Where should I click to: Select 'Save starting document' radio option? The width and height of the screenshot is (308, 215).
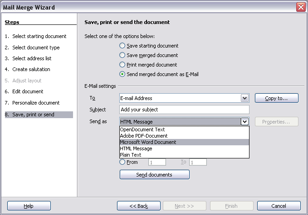pos(122,46)
